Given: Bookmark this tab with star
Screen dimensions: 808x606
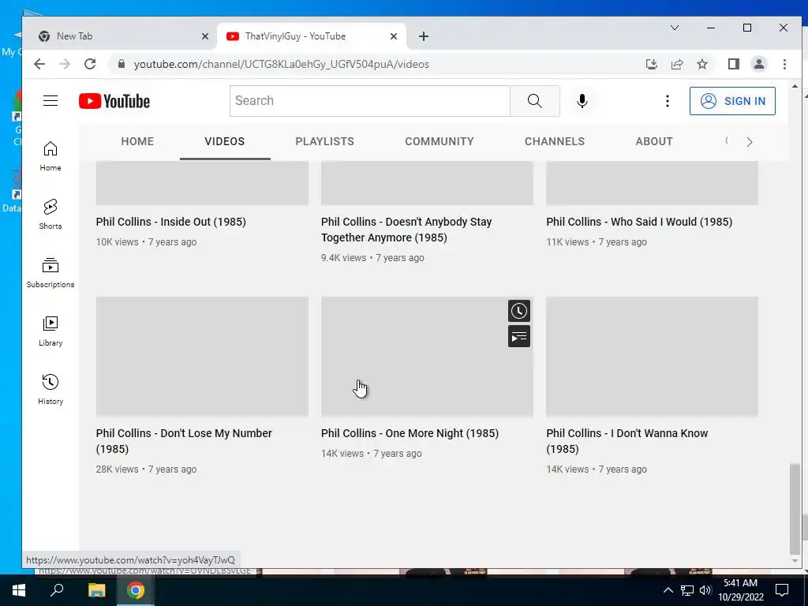Looking at the screenshot, I should coord(701,64).
